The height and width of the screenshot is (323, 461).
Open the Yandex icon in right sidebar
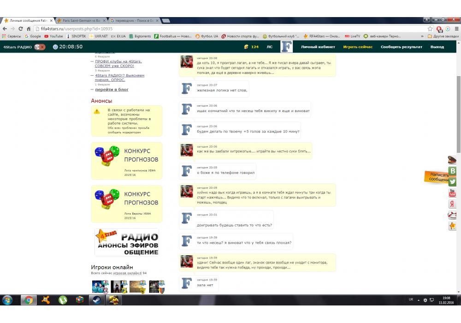[x=453, y=204]
